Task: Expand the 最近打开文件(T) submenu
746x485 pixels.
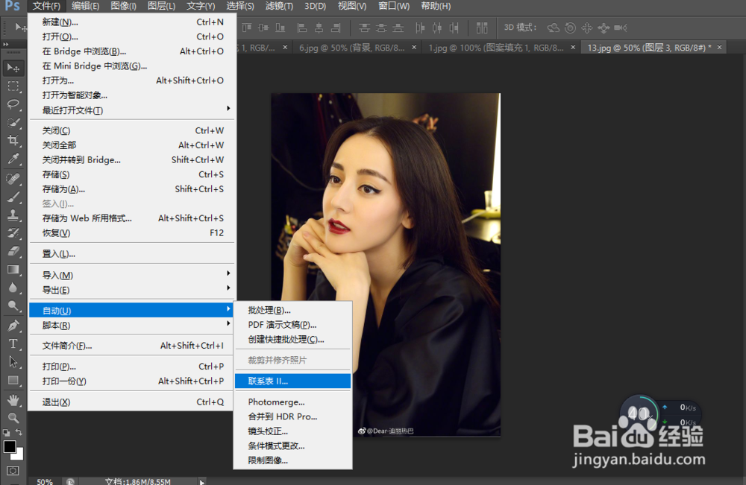Action: (x=132, y=110)
